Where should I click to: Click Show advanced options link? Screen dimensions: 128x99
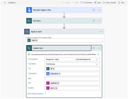35,94
